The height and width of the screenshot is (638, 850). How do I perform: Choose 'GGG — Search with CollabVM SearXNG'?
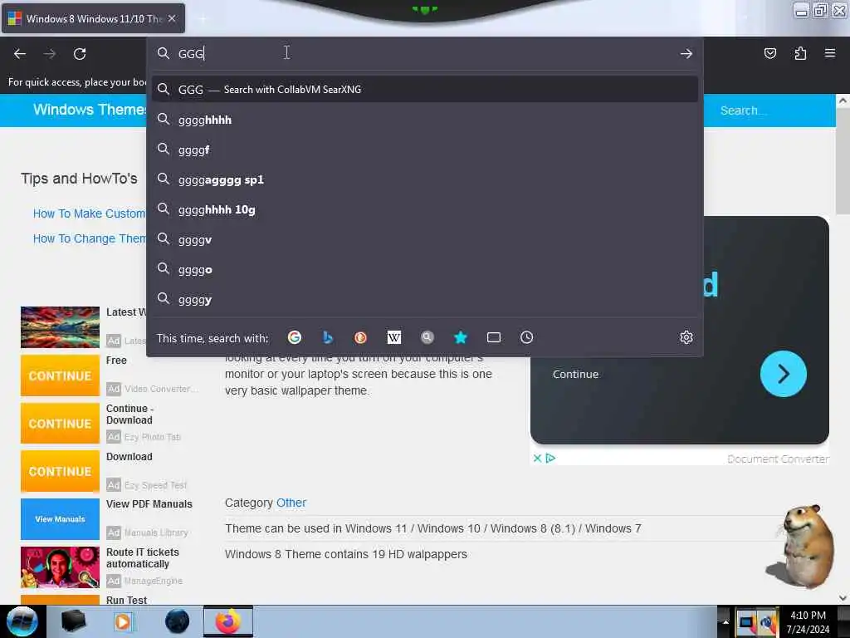[425, 90]
